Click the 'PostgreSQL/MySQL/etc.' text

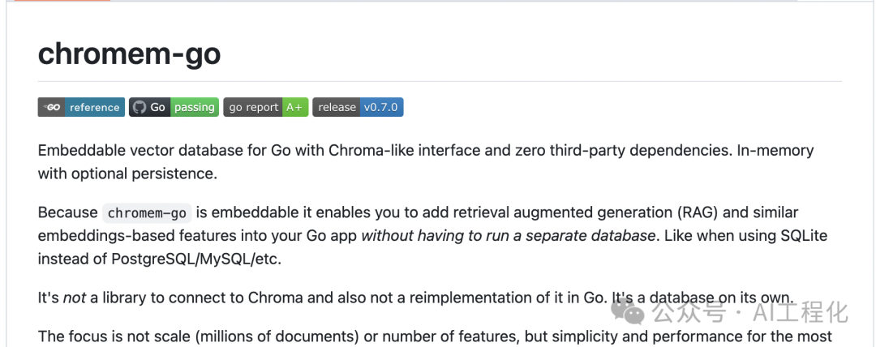pos(196,259)
